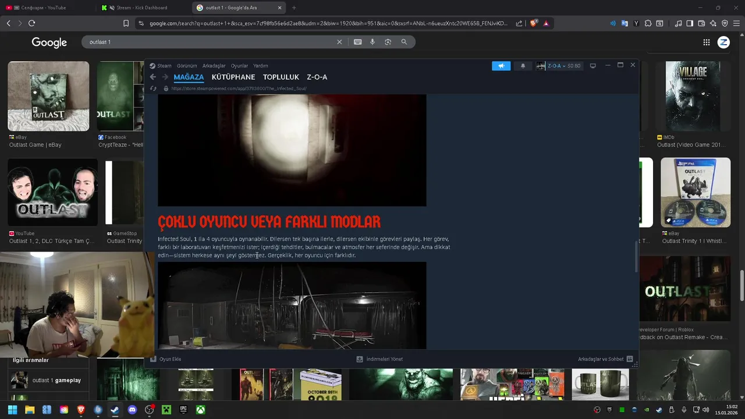Open TOPLULUK in Steam

[x=281, y=77]
